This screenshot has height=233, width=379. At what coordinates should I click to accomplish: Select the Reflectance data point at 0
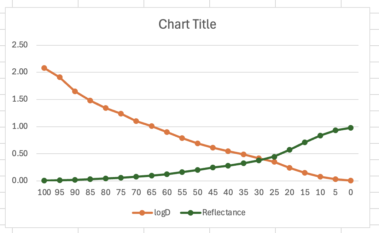(x=351, y=128)
